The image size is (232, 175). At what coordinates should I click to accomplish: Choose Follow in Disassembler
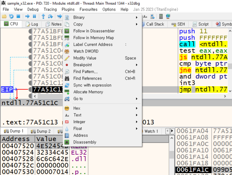click(x=103, y=31)
